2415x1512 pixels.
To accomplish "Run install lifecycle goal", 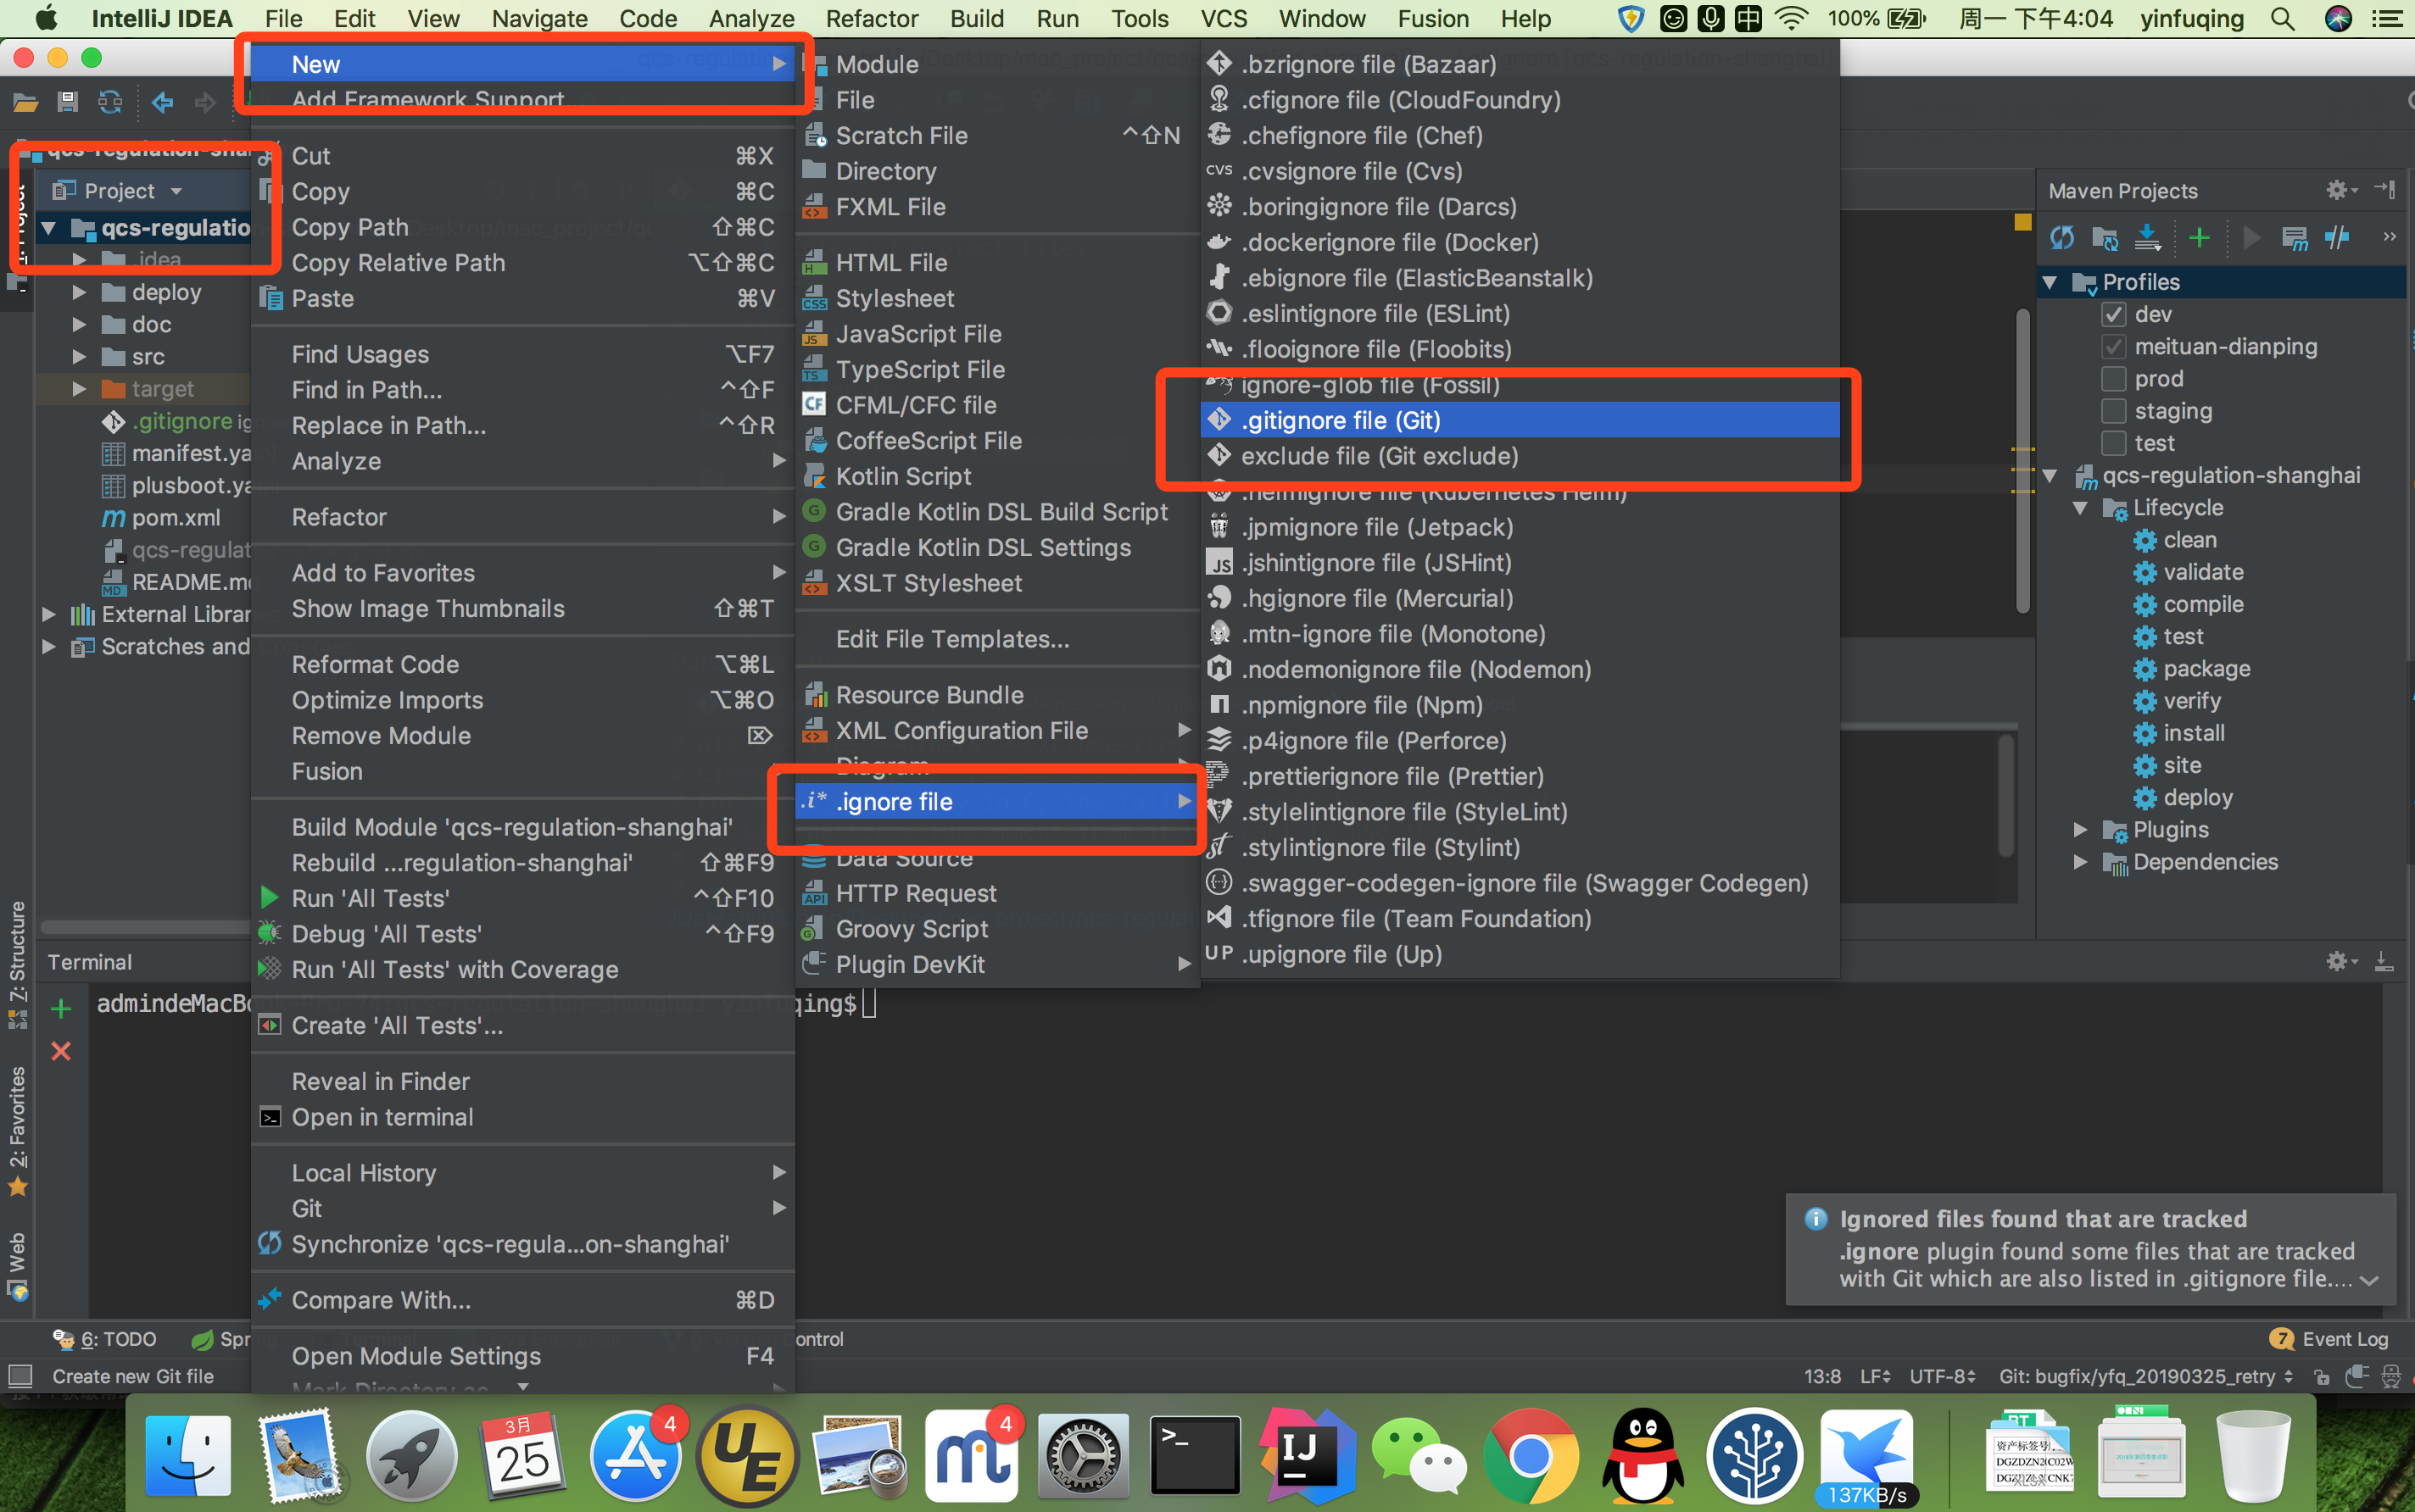I will click(2194, 734).
